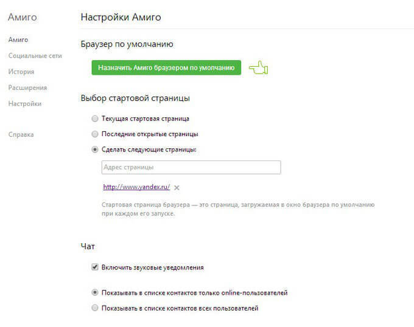The height and width of the screenshot is (327, 414).
Task: Remove the yandex.ru start page entry
Action: click(x=177, y=188)
